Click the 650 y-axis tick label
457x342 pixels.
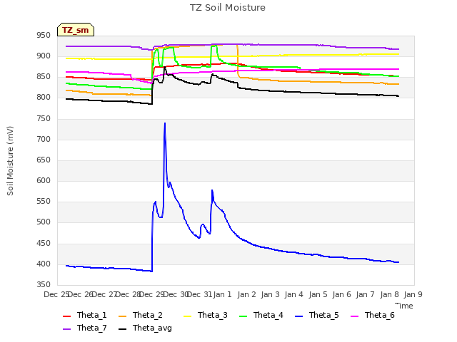coord(44,160)
